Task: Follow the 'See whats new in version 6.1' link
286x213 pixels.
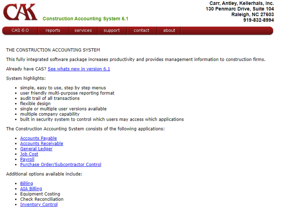Action: (x=79, y=69)
